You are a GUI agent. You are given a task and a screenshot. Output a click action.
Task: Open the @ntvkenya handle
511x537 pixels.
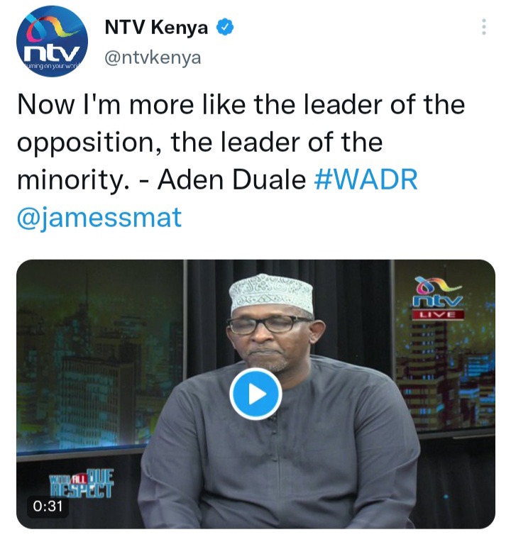[x=153, y=58]
